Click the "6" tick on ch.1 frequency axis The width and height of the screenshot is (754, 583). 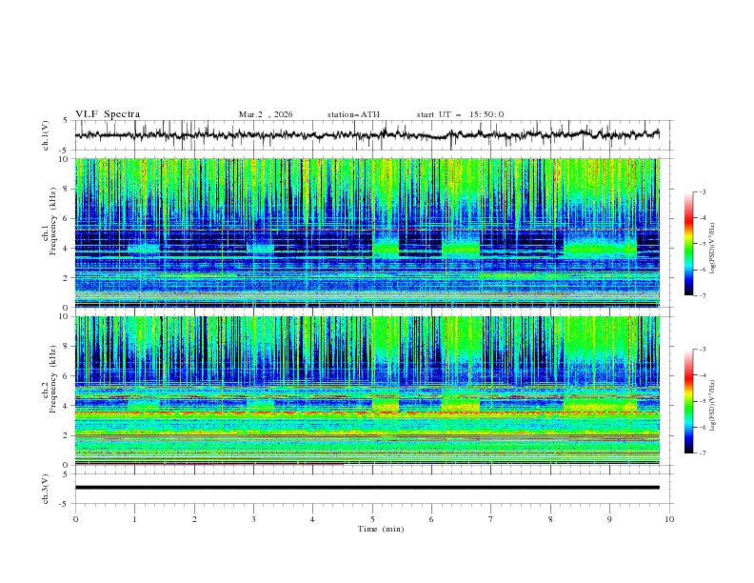(x=67, y=218)
